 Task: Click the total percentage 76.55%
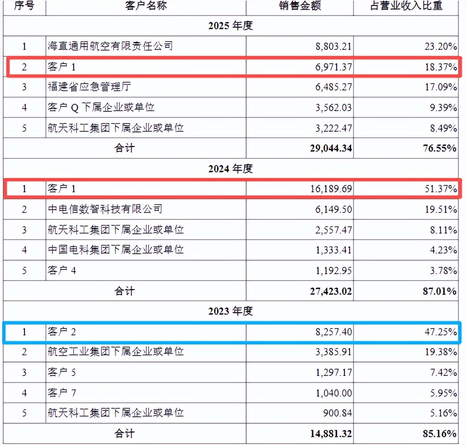coord(440,148)
